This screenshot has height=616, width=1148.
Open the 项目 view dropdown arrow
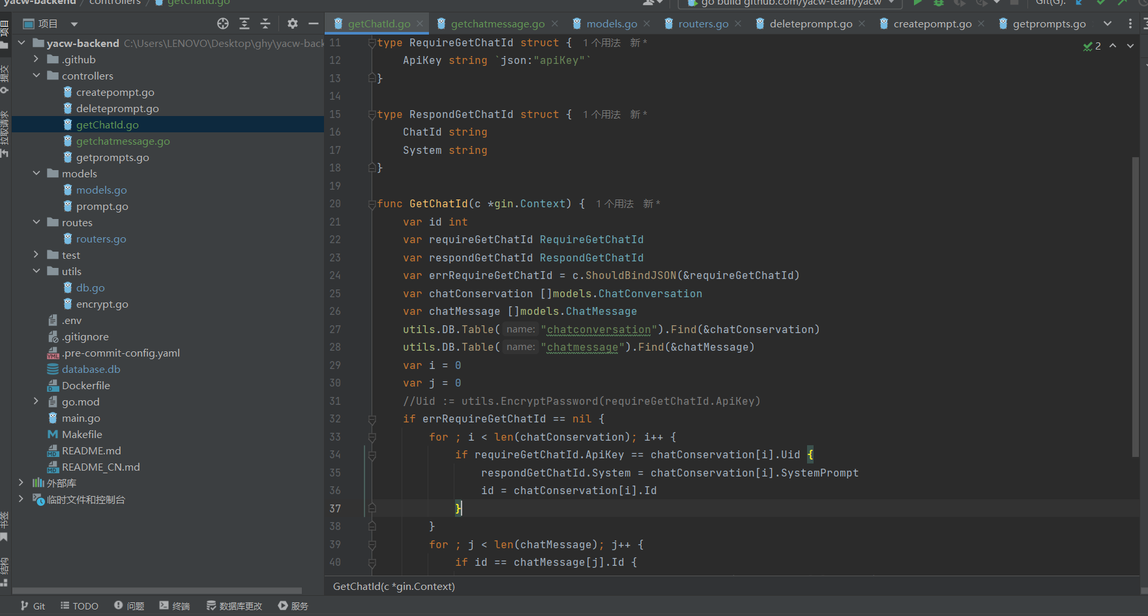pos(74,25)
